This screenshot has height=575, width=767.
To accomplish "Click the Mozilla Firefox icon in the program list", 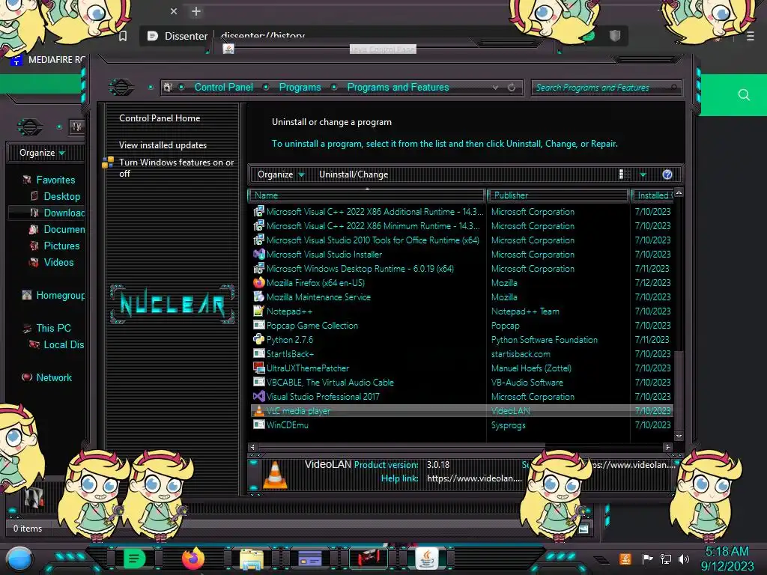I will (x=258, y=282).
